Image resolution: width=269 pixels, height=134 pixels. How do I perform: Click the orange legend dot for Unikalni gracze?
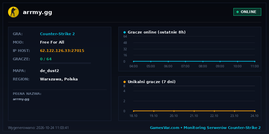pos(124,82)
